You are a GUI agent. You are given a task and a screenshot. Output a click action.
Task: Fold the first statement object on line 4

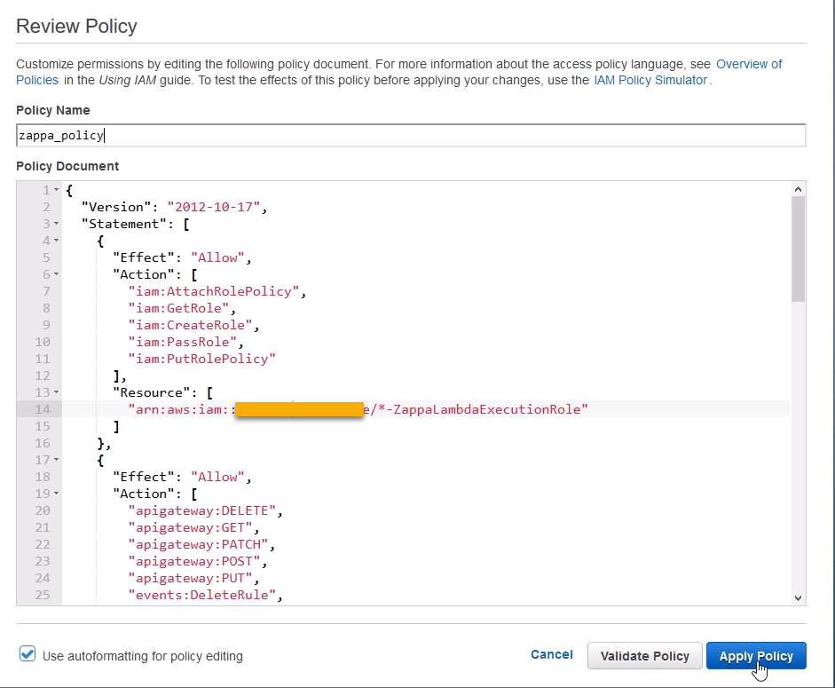pyautogui.click(x=57, y=241)
